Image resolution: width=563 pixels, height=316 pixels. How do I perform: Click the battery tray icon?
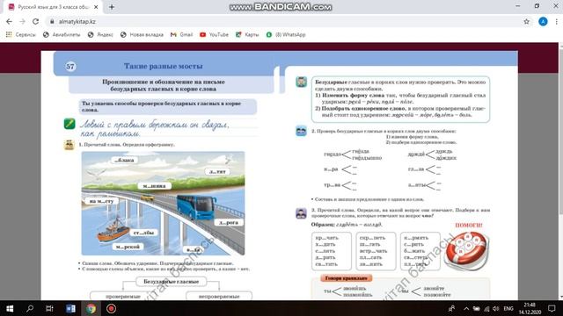click(x=477, y=308)
